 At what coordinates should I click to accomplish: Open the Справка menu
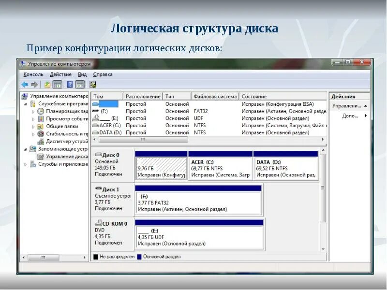103,74
